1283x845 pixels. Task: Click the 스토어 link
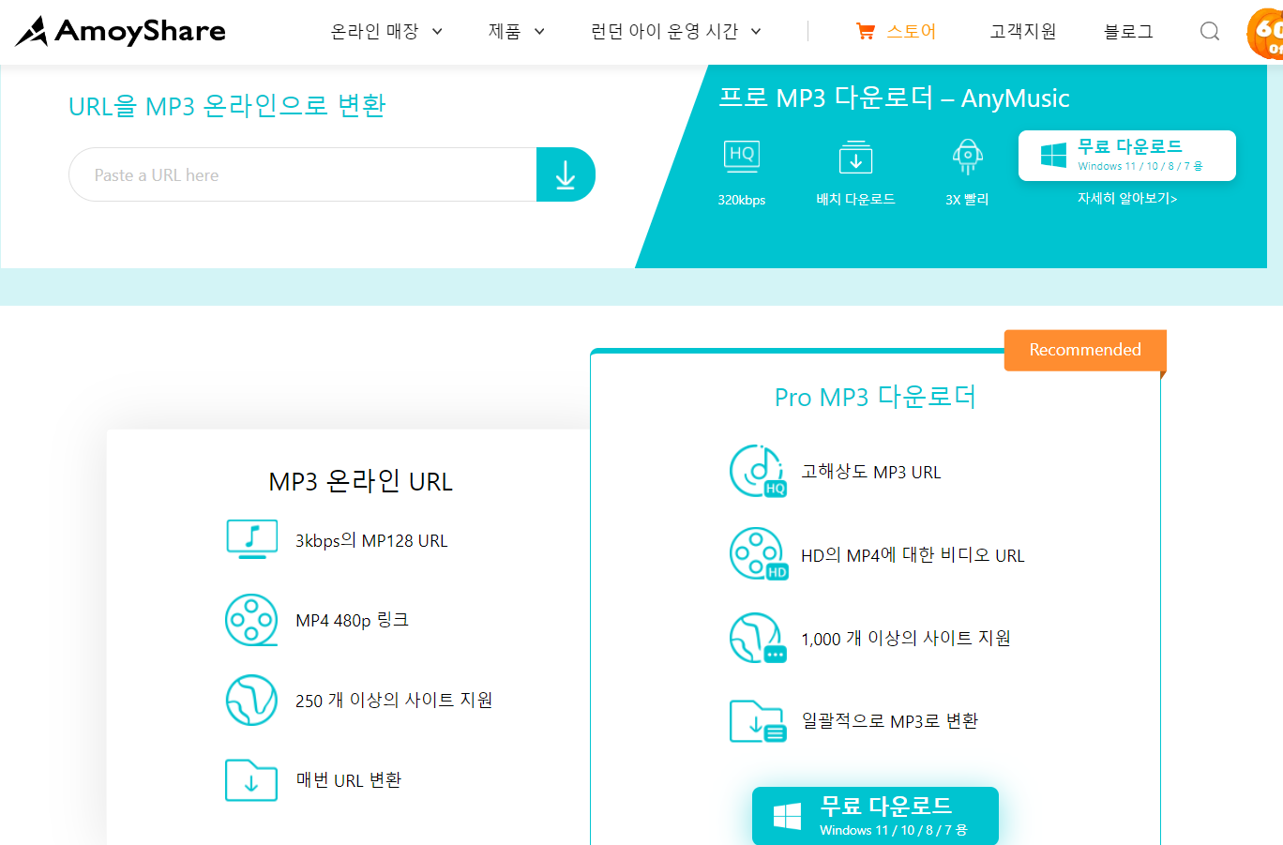909,30
